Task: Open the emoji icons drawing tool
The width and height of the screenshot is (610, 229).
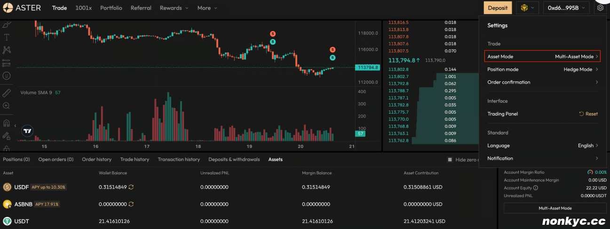Action: [7, 75]
